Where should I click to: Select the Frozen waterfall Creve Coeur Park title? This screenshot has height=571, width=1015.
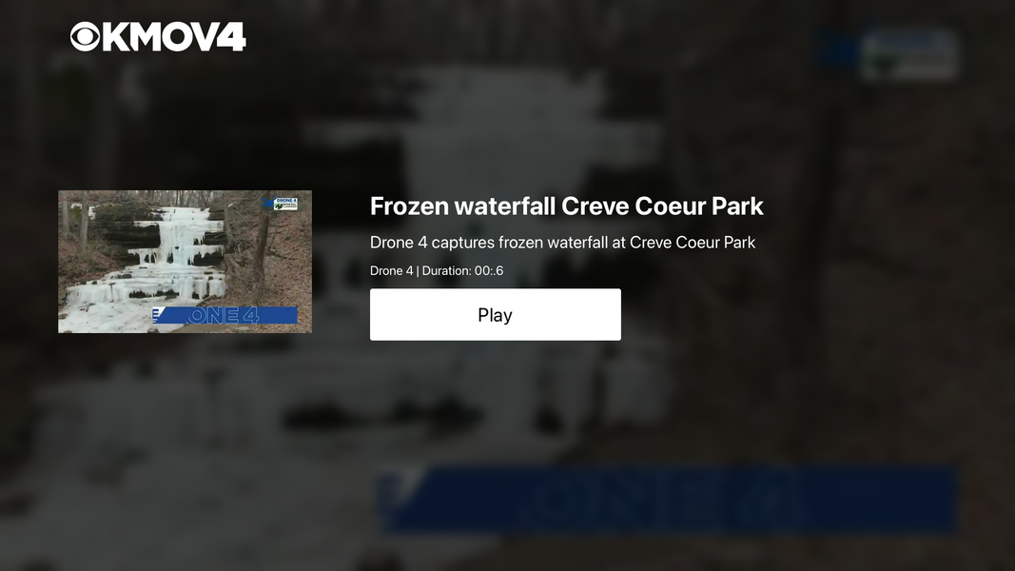coord(566,206)
